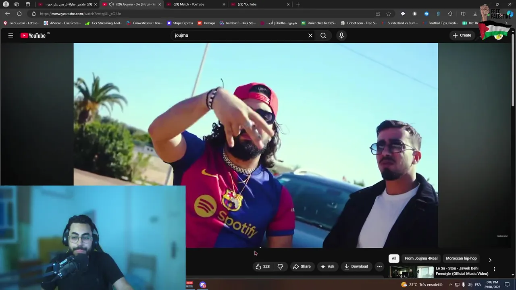516x290 pixels.
Task: Clear the search text with the X
Action: click(x=310, y=35)
